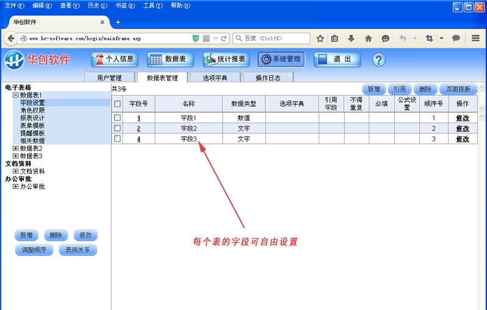487x310 pixels.
Task: Open the 查看 menu
Action: (x=70, y=5)
